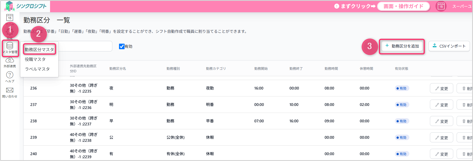
Task: Open the 画面・操作ガイド button
Action: 403,6
